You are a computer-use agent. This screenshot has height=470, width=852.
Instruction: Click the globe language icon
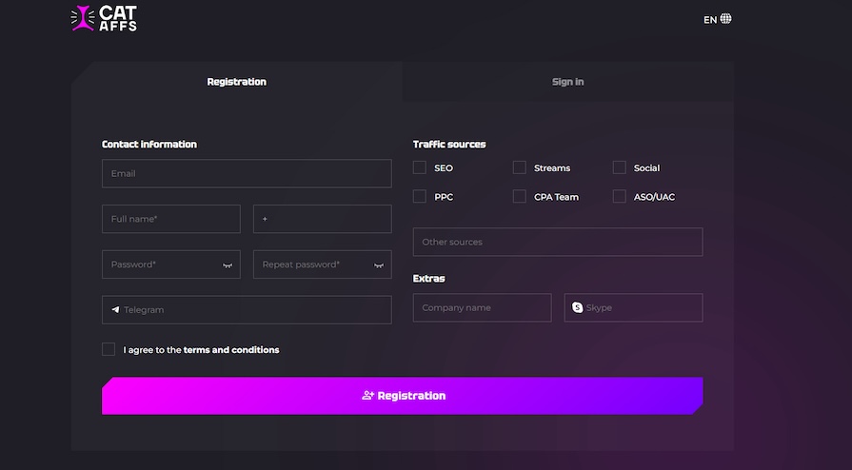[726, 19]
